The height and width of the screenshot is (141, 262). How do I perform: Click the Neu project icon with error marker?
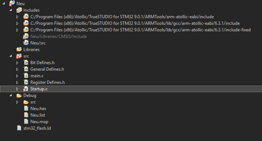(x=12, y=3)
